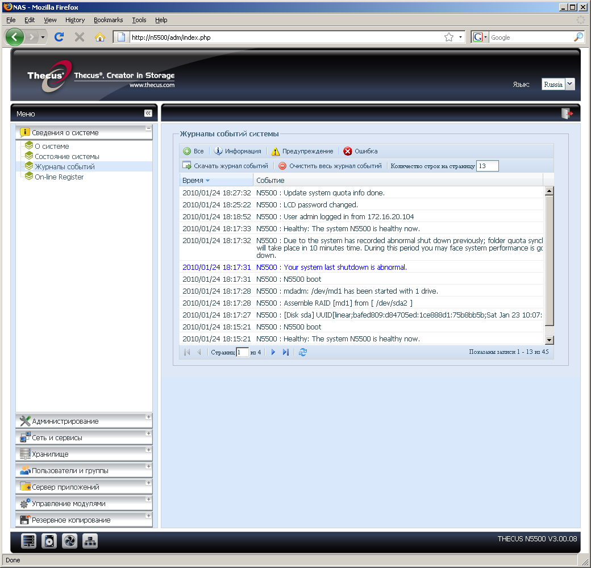591x568 pixels.
Task: Click the logout door icon
Action: tap(567, 113)
